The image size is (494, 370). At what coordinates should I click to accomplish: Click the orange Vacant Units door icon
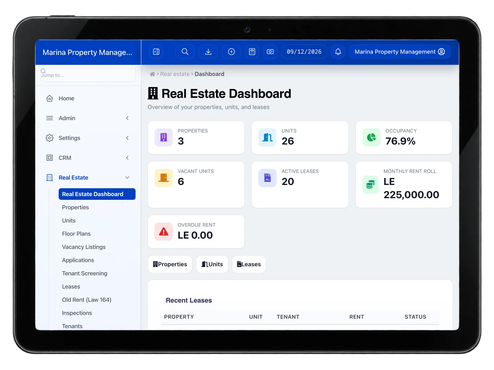coord(164,178)
